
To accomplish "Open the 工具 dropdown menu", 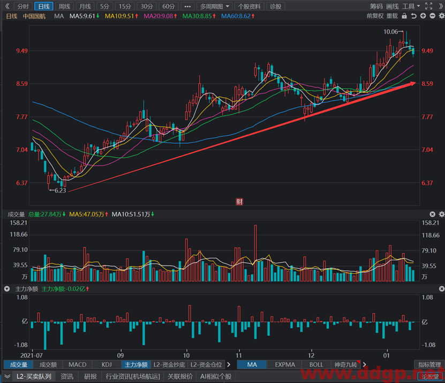I will [411, 6].
